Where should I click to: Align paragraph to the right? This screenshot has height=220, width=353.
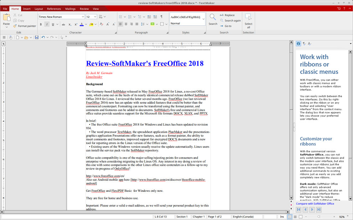(131, 24)
